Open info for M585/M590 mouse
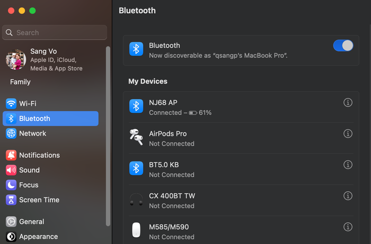The height and width of the screenshot is (244, 371). 348,227
